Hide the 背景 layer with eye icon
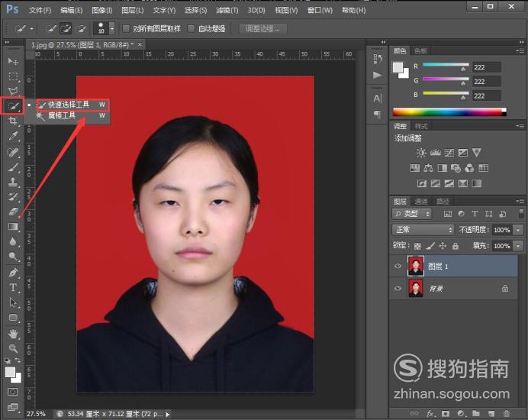The height and width of the screenshot is (420, 528). [x=398, y=288]
